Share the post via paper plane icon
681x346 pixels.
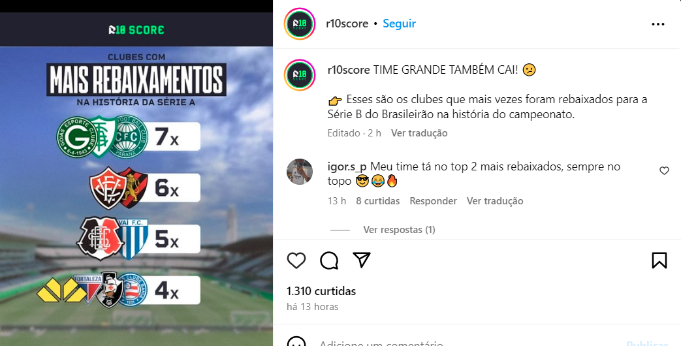[x=361, y=260]
